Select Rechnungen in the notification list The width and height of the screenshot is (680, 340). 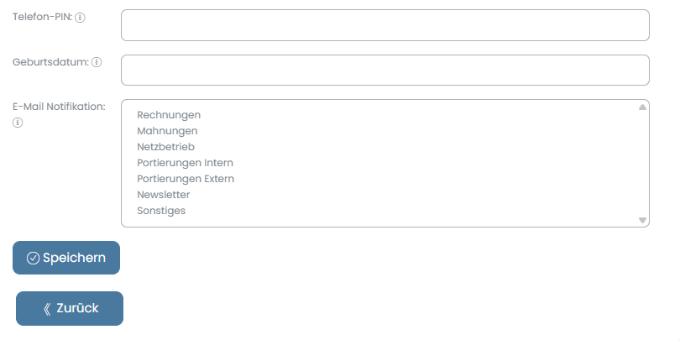coord(169,115)
